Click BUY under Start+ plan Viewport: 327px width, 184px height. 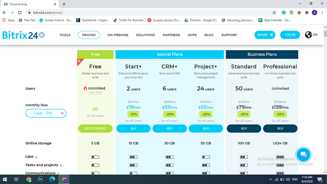[133, 129]
